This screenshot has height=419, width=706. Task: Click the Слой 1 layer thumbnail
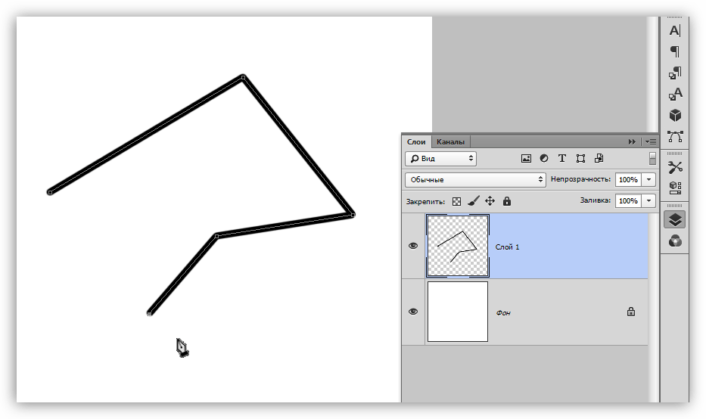point(458,246)
